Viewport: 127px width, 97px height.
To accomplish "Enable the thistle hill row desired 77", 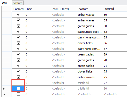I will click(x=18, y=83).
